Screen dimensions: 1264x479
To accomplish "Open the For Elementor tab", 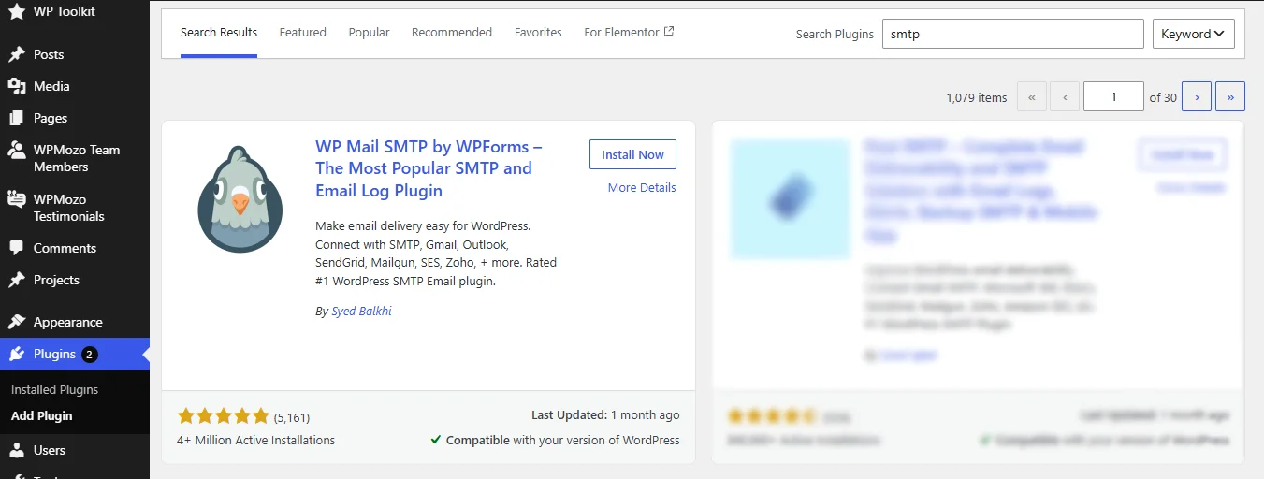I will [629, 32].
